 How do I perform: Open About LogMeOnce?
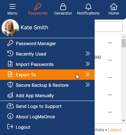pos(47,117)
